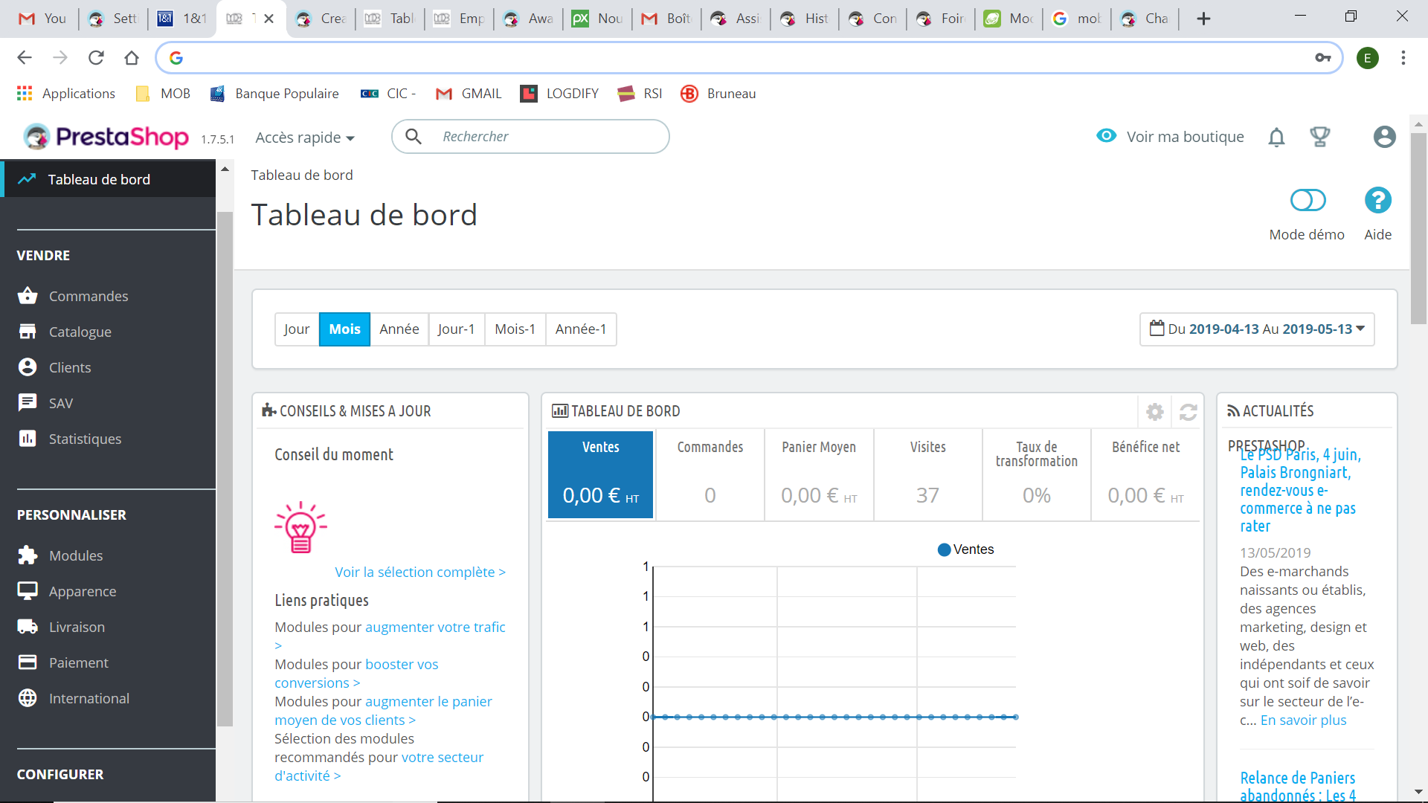Open the user profile avatar icon
Screen dimensions: 1428x803
click(1384, 137)
